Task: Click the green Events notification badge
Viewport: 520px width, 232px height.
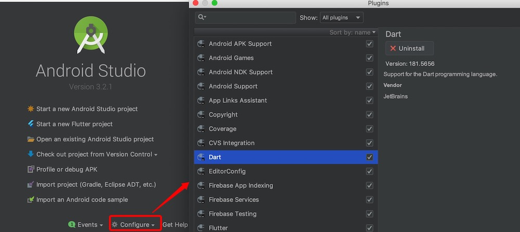Action: pos(72,225)
